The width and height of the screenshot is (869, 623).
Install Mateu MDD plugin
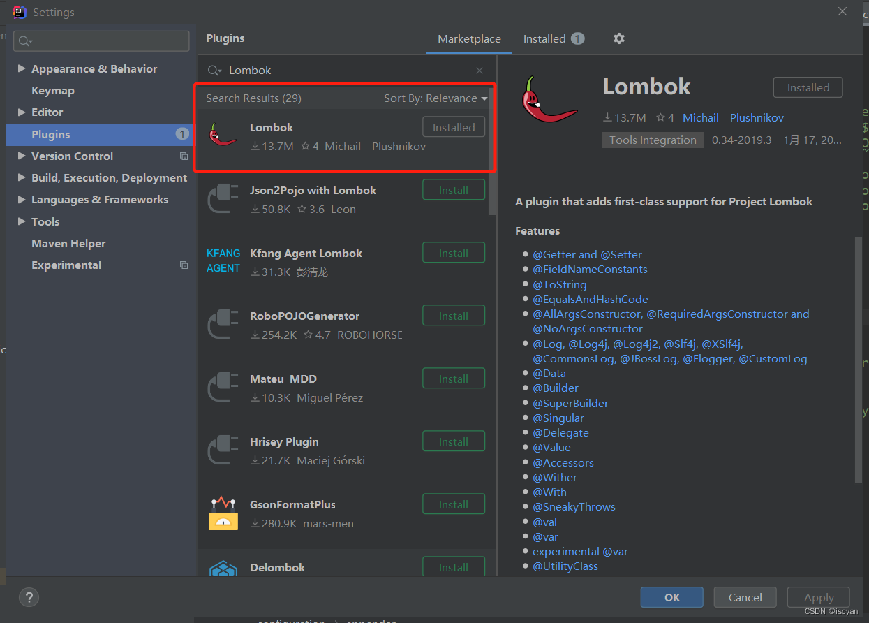pyautogui.click(x=454, y=379)
